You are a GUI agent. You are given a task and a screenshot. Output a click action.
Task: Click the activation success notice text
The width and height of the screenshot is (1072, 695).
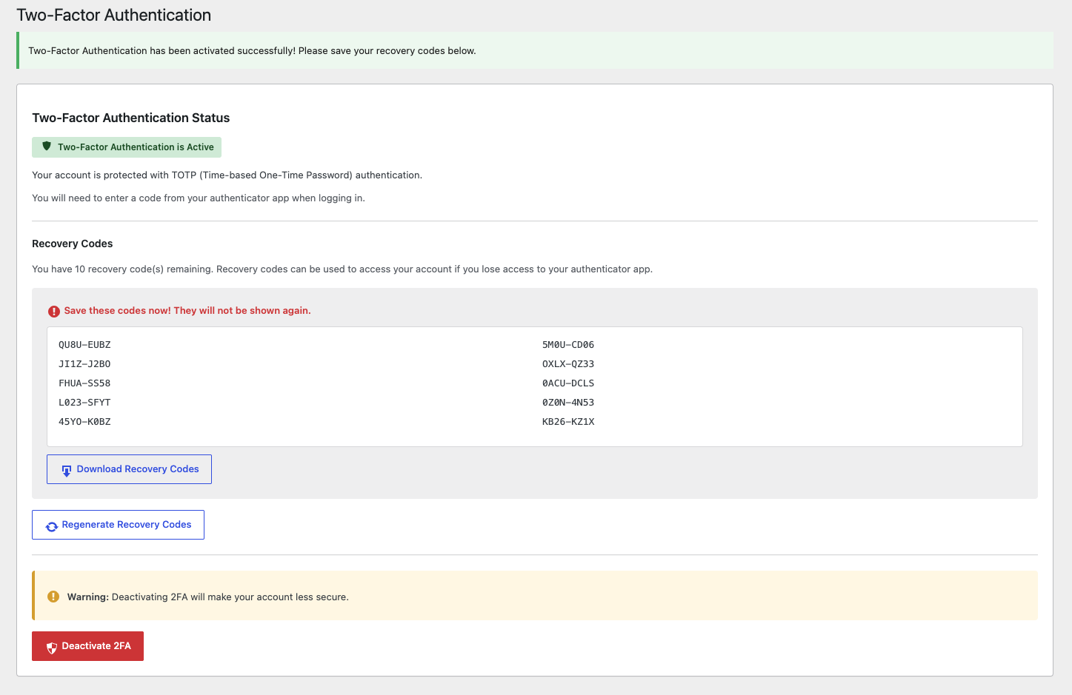(x=252, y=51)
